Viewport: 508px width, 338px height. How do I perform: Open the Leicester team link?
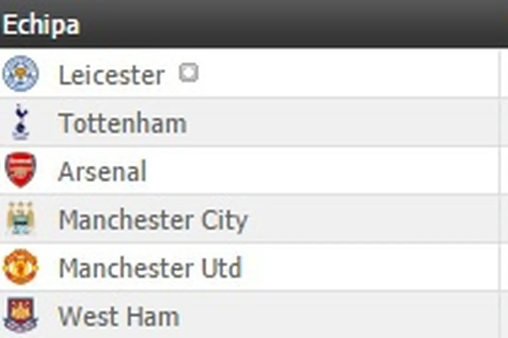111,75
